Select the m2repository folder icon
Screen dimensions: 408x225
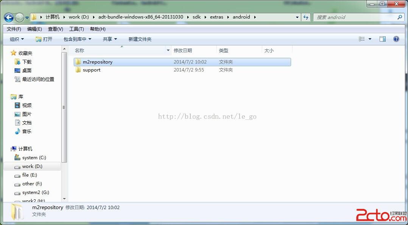78,62
